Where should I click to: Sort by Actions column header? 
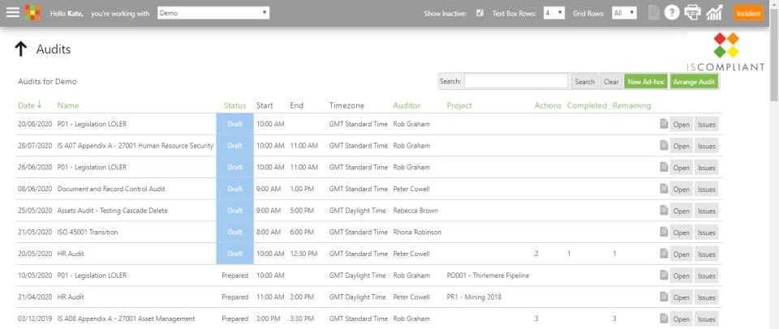coord(548,105)
